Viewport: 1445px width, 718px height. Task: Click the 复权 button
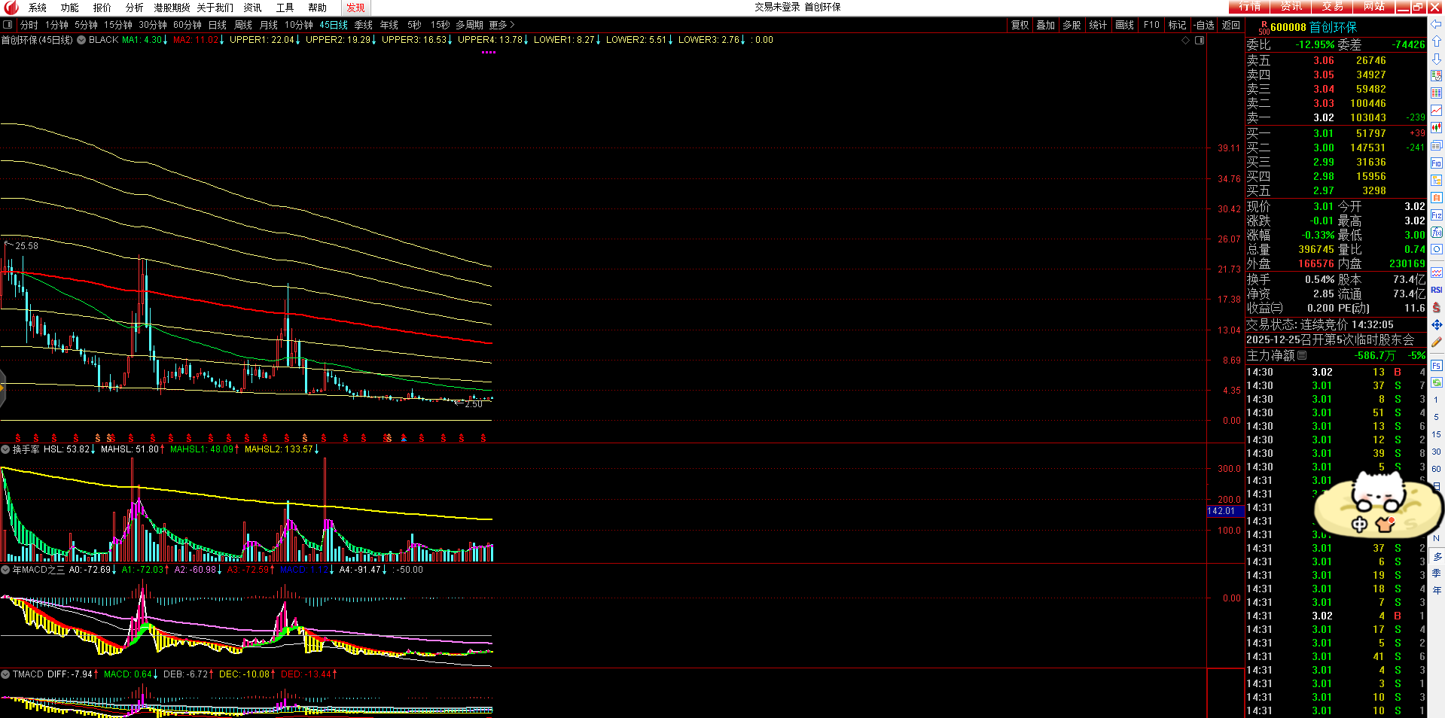pos(1020,25)
